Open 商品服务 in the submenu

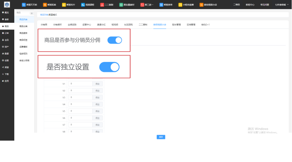click(23, 33)
